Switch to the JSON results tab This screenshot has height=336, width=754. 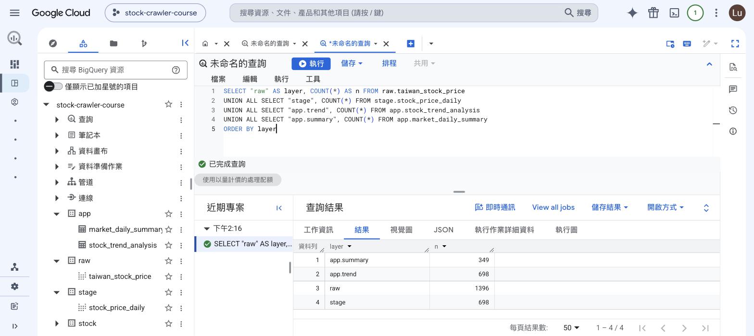(x=443, y=230)
